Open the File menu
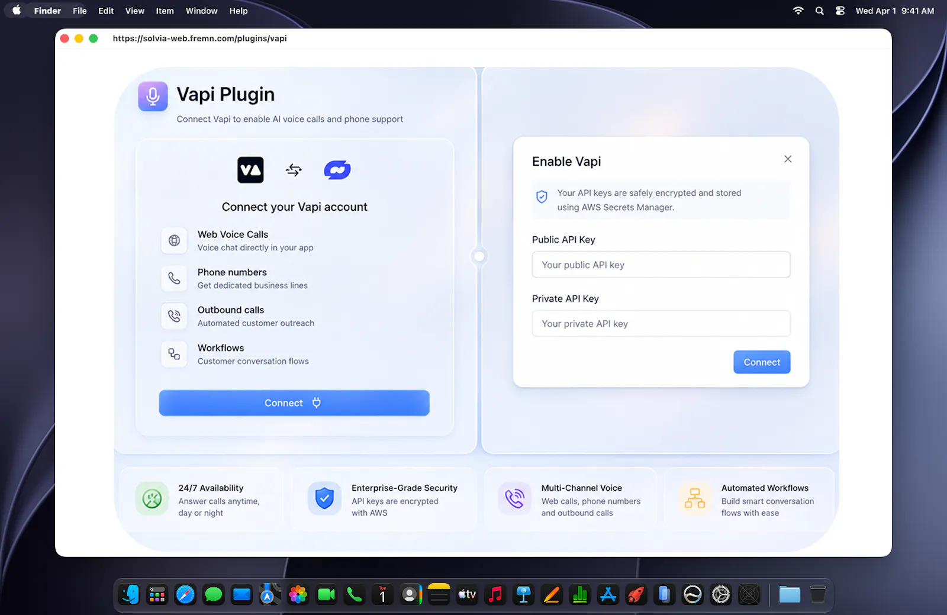947x615 pixels. click(x=80, y=11)
